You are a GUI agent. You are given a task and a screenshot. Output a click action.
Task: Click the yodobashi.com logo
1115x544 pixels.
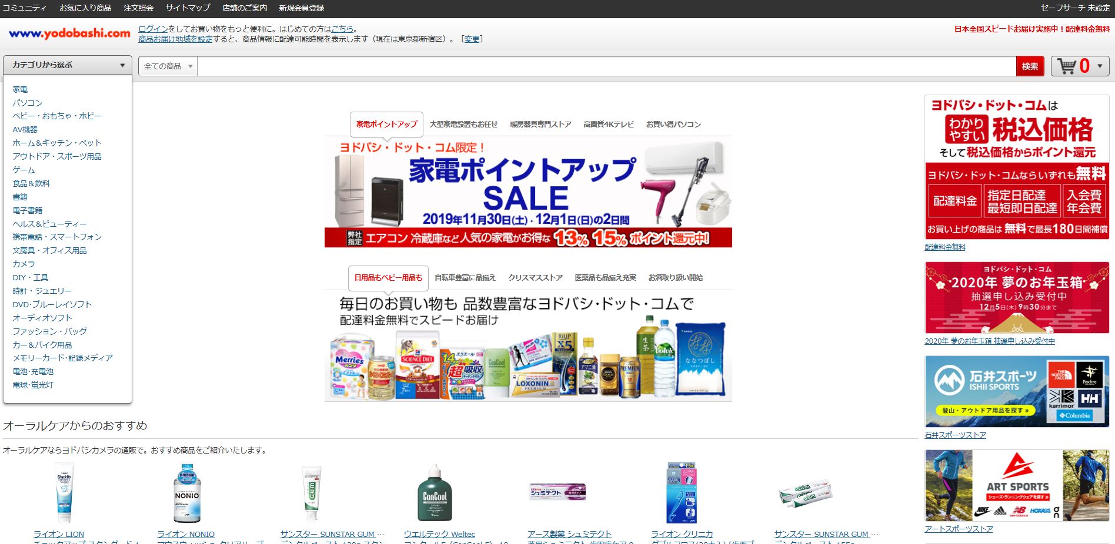pyautogui.click(x=69, y=33)
